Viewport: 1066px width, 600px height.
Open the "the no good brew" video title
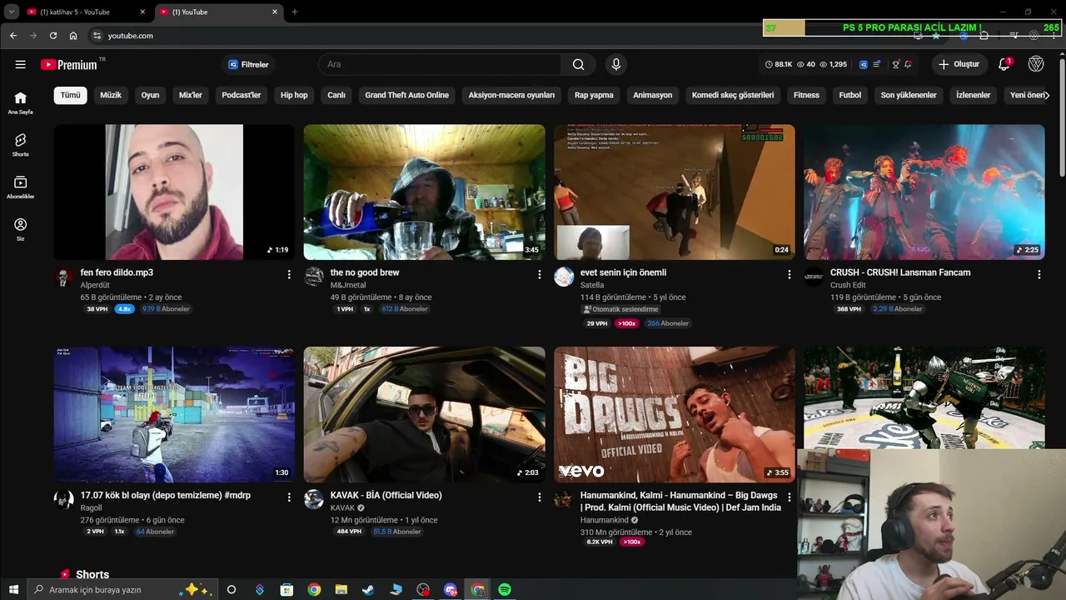(x=365, y=272)
